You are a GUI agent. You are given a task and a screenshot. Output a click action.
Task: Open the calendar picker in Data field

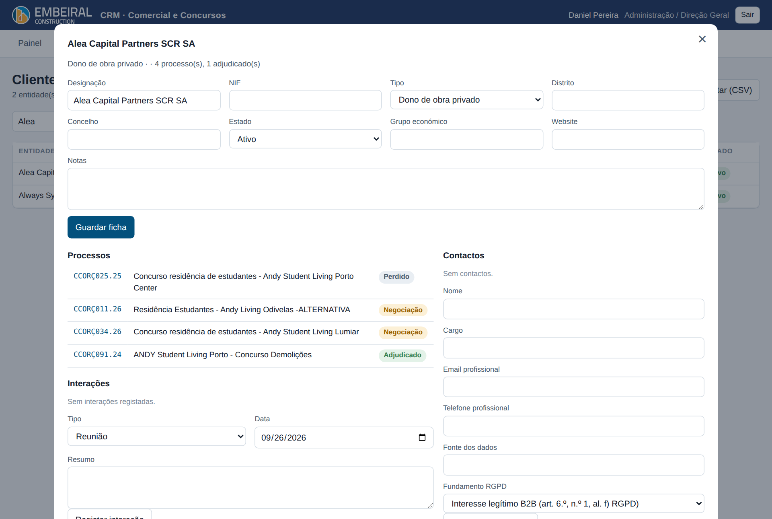coord(422,437)
